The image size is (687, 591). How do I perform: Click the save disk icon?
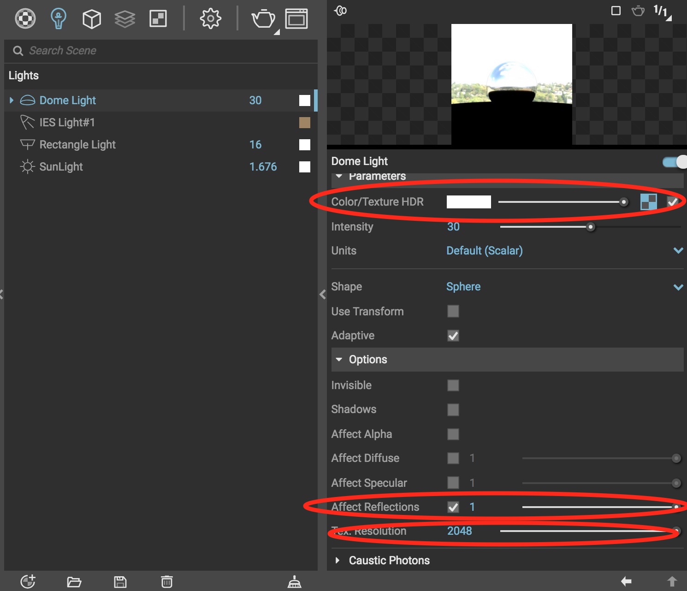pos(120,581)
